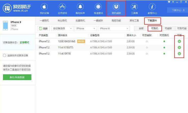Click the refresh circular arrow icon
This screenshot has width=188, height=113.
pyautogui.click(x=41, y=28)
